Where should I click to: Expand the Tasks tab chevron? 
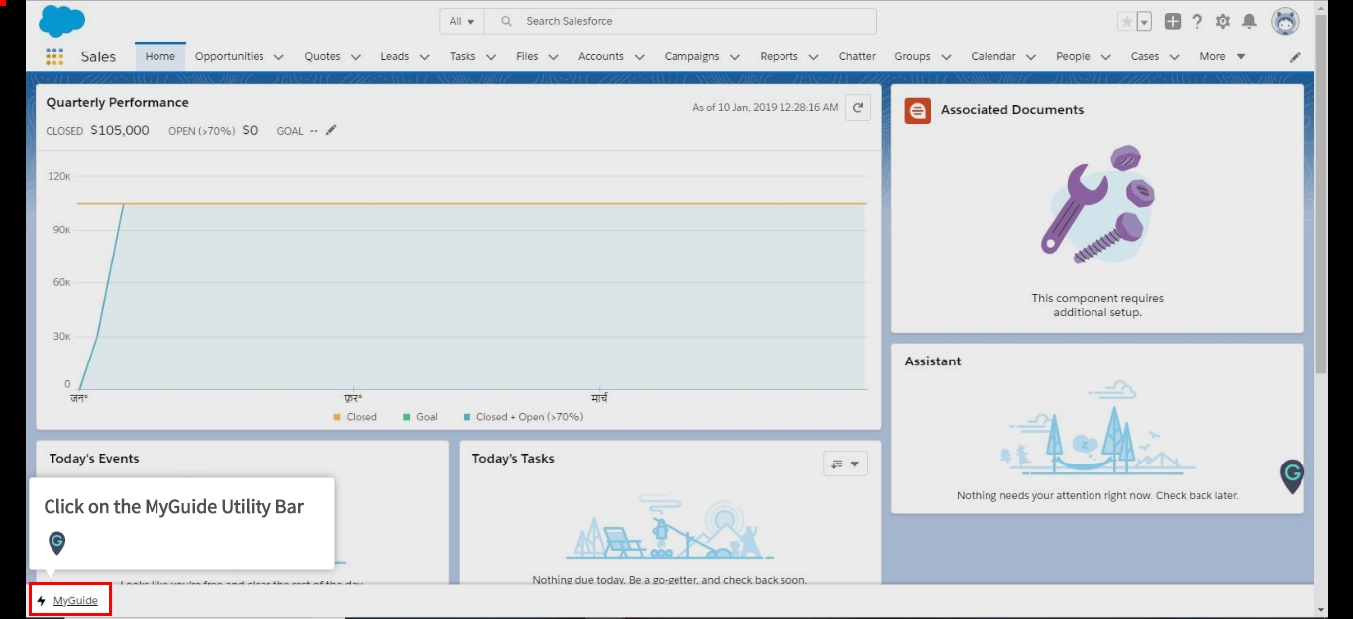(x=490, y=57)
